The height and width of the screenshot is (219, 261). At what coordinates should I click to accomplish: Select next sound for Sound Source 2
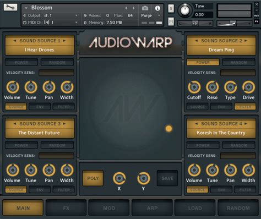tap(246, 41)
